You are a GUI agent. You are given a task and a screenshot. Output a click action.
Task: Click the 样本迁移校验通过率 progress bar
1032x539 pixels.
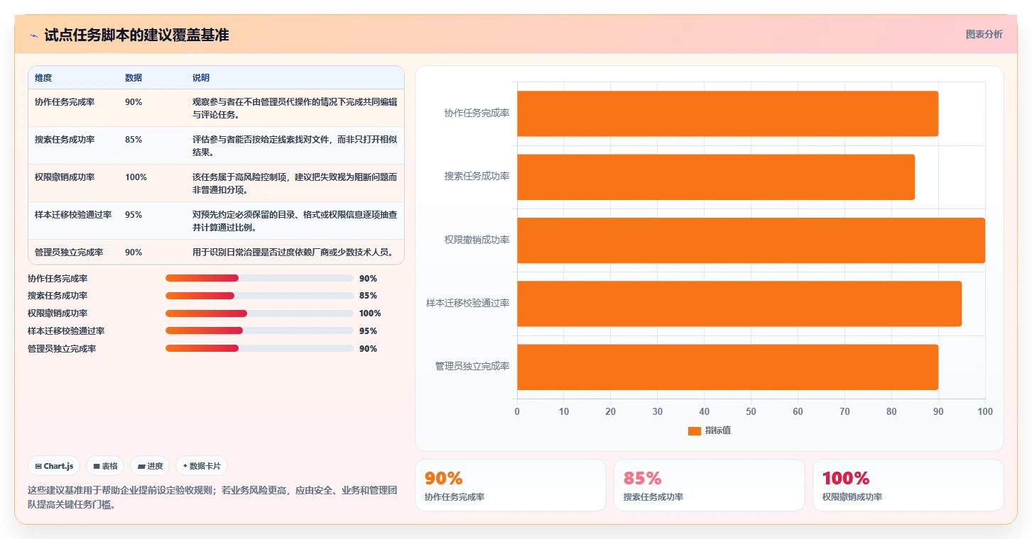coord(259,330)
